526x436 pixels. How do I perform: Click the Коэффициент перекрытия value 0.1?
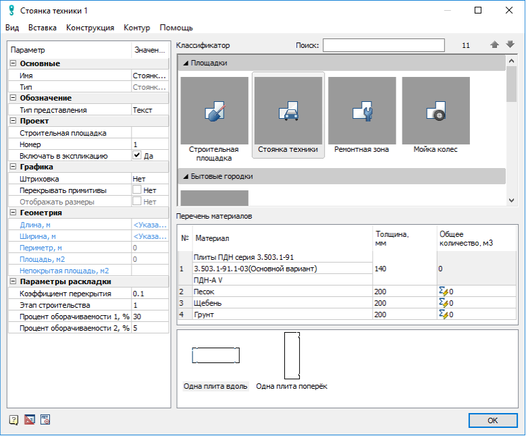(x=150, y=294)
